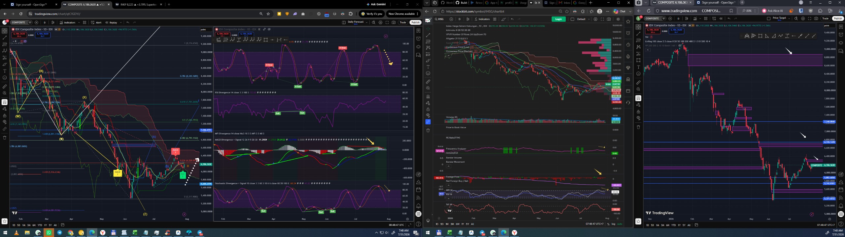
Task: Toggle magnet mode in left Chrome TradingView
Action: tap(5, 102)
